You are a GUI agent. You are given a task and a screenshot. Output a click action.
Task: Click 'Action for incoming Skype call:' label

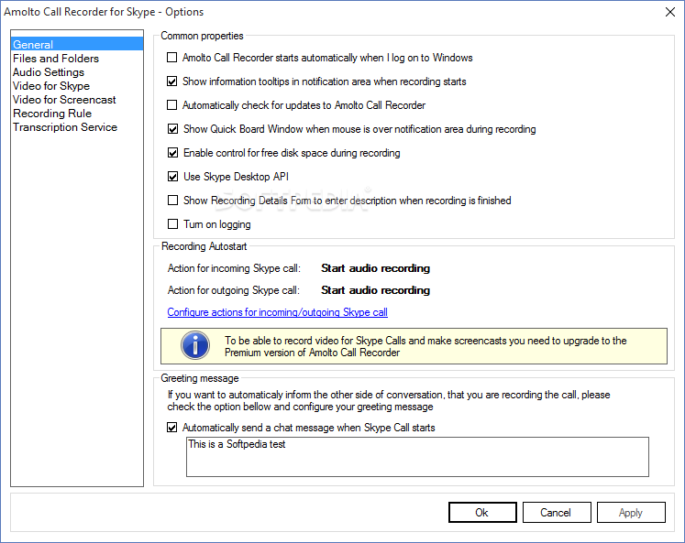tap(234, 268)
